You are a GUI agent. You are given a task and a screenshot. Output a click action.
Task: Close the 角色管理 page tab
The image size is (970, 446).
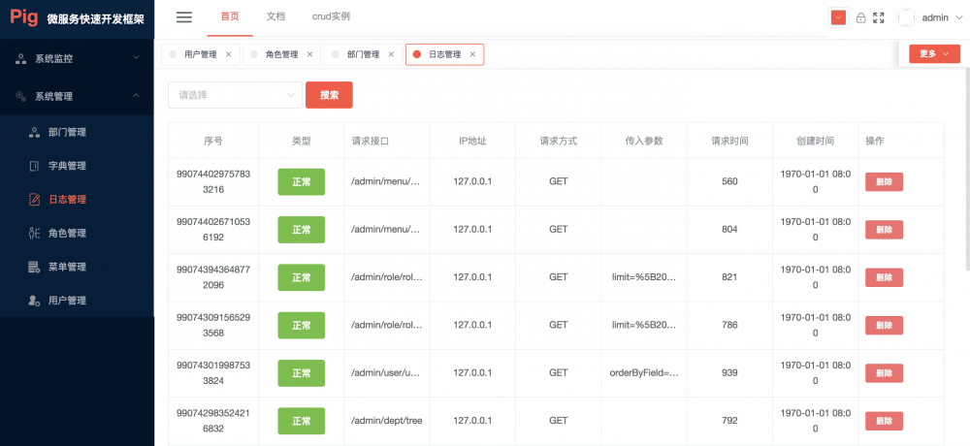tap(310, 54)
